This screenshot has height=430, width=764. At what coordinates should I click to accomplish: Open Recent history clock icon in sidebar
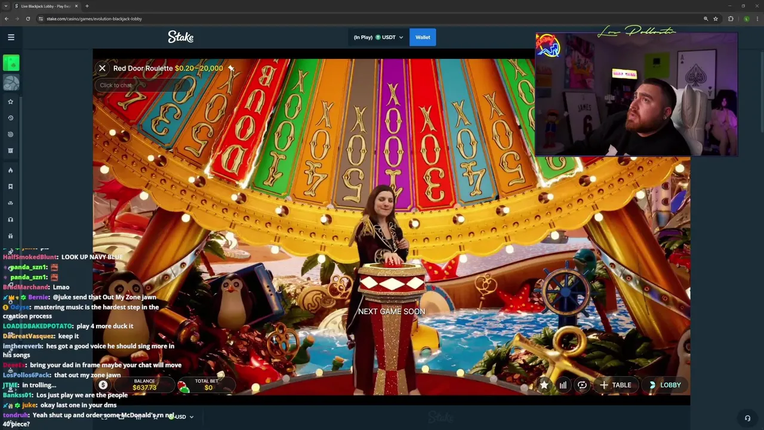pyautogui.click(x=10, y=118)
